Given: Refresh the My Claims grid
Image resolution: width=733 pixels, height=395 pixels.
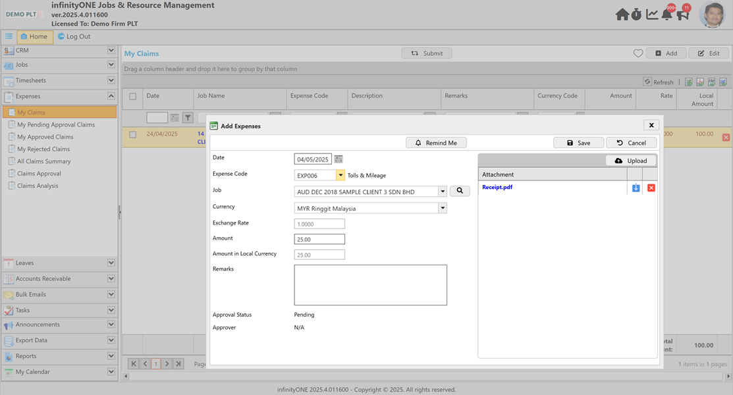Looking at the screenshot, I should point(657,82).
